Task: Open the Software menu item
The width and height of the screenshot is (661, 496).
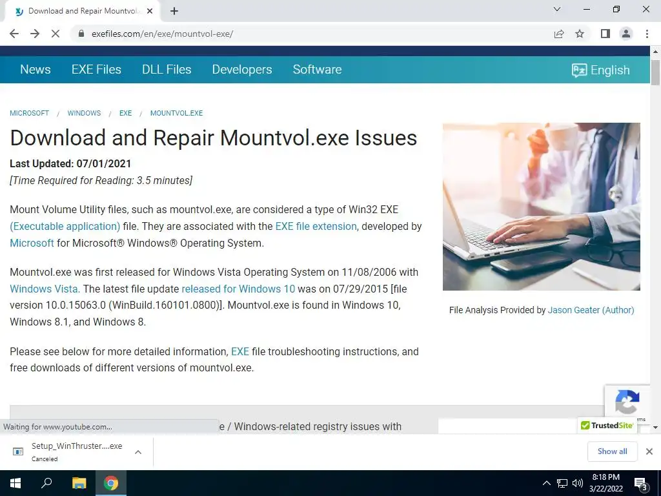Action: click(317, 70)
